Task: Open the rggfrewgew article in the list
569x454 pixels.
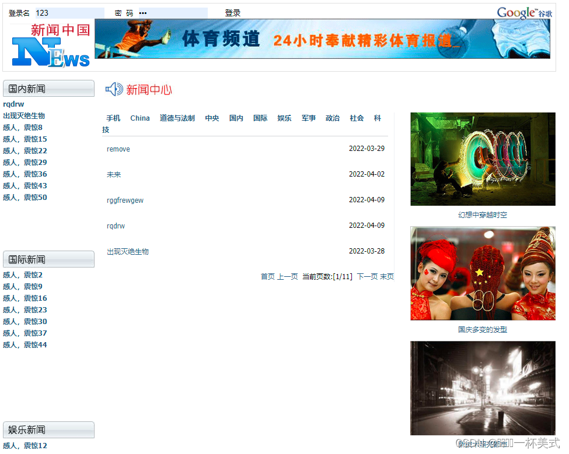Action: (125, 200)
